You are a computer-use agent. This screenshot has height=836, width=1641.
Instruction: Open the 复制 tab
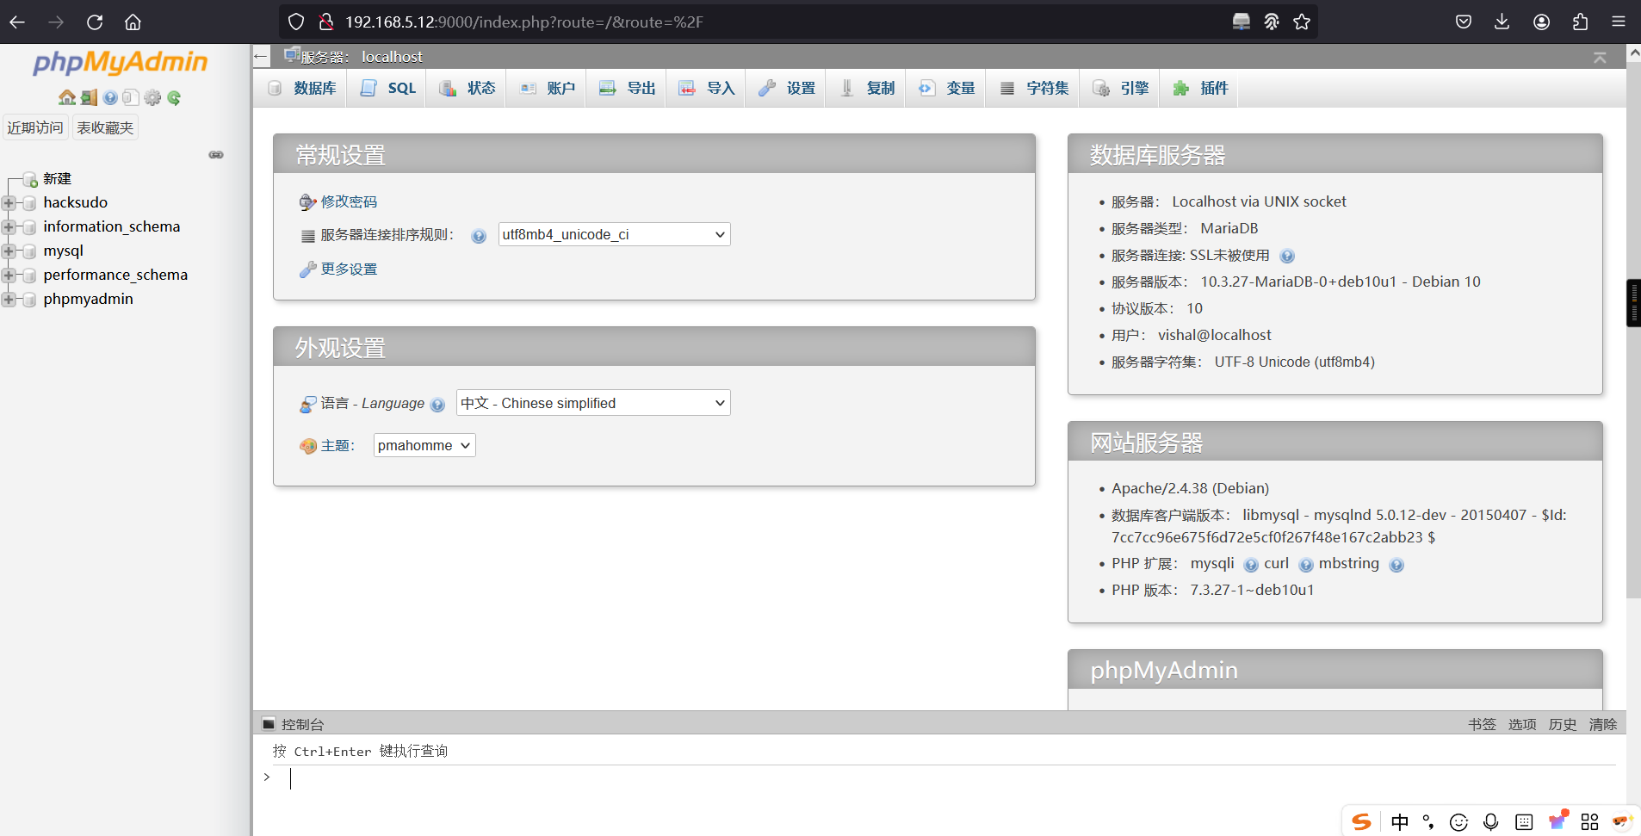866,88
